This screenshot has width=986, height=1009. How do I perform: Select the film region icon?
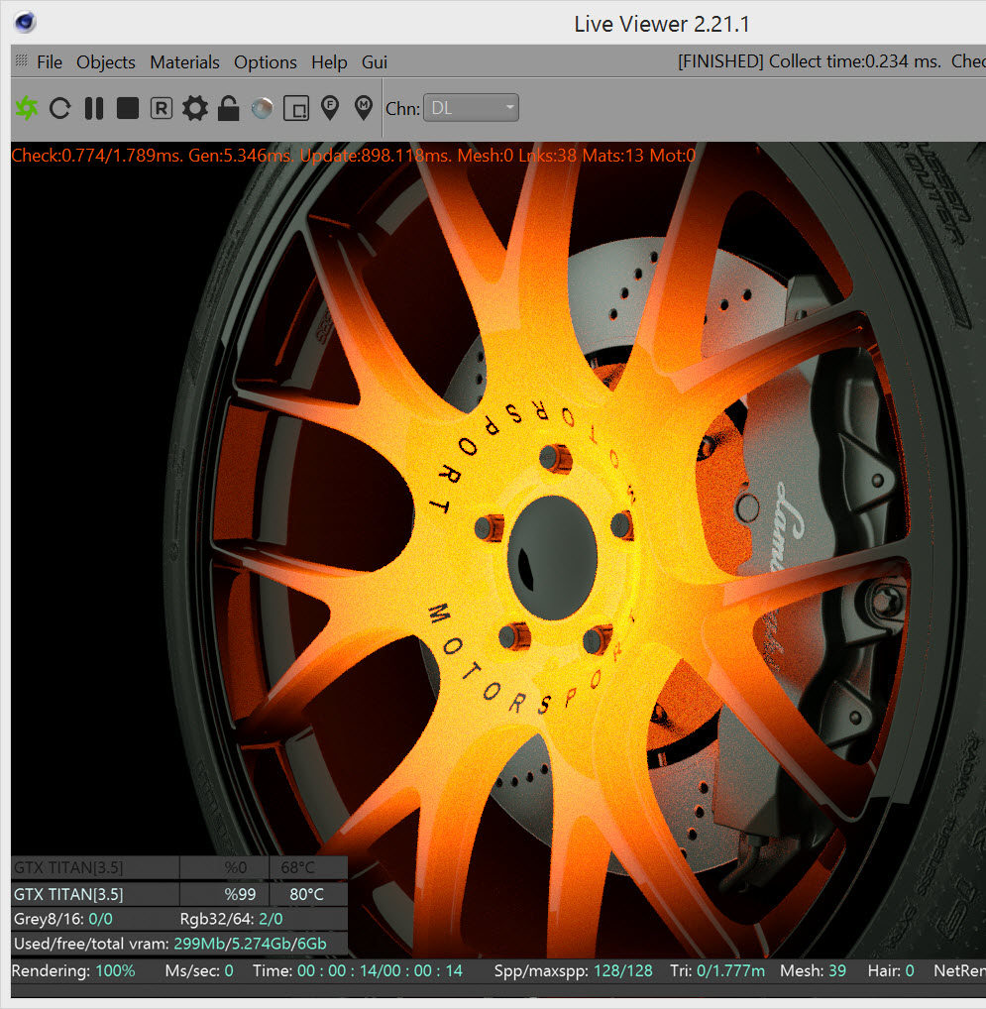(296, 108)
